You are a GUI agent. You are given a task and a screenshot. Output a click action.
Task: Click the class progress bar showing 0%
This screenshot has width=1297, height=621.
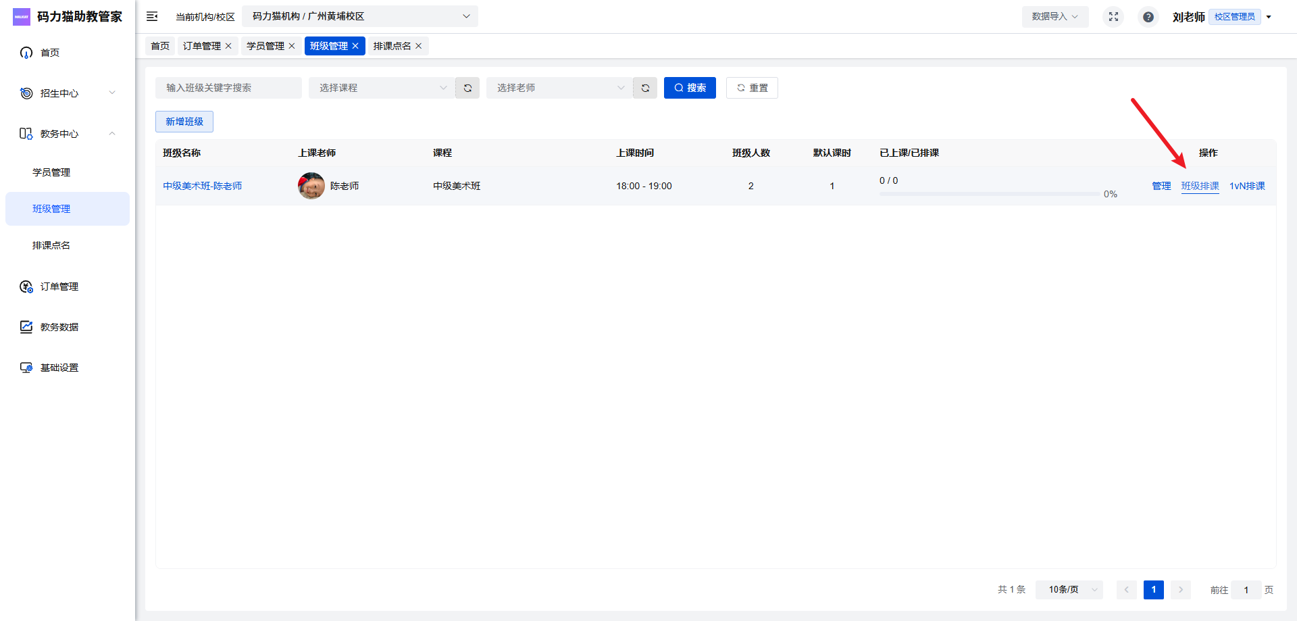point(989,194)
